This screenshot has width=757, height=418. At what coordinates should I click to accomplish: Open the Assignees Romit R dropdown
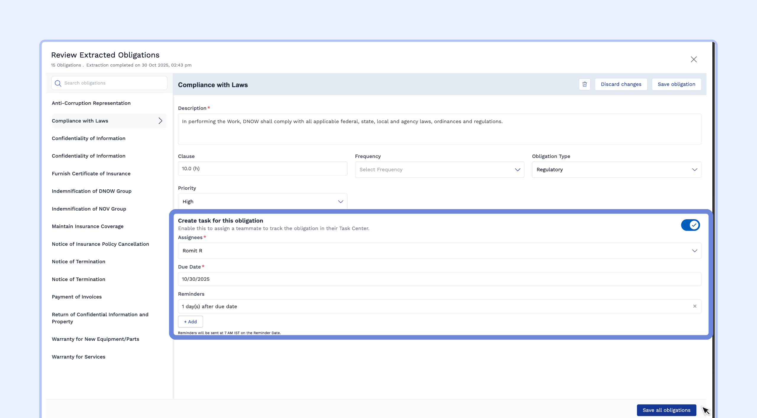tap(439, 251)
